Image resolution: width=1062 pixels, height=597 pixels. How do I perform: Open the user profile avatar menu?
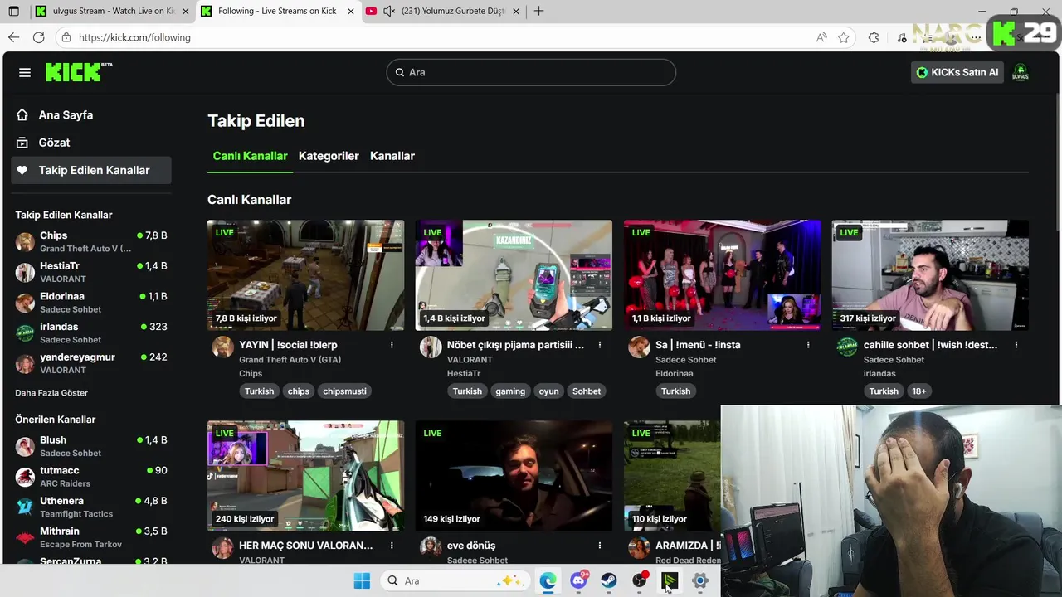[x=1021, y=72]
